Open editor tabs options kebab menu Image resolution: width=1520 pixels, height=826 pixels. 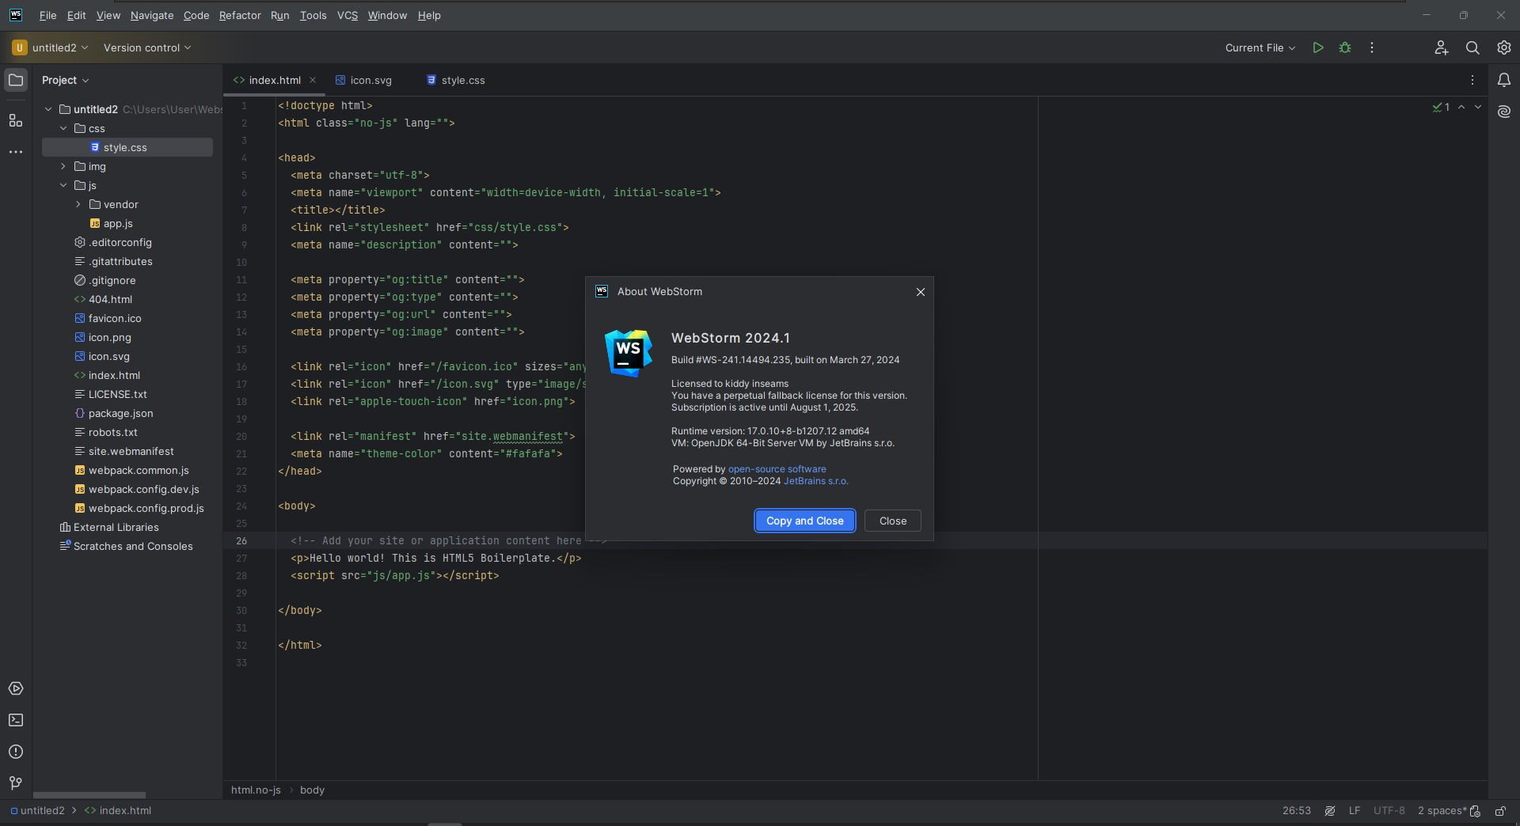[1472, 80]
